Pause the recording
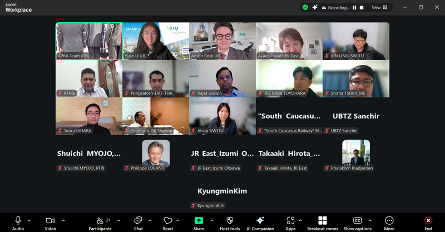The width and height of the screenshot is (445, 232). 354,8
